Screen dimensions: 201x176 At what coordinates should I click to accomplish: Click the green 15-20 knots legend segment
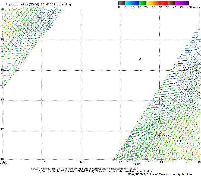coord(143,3)
